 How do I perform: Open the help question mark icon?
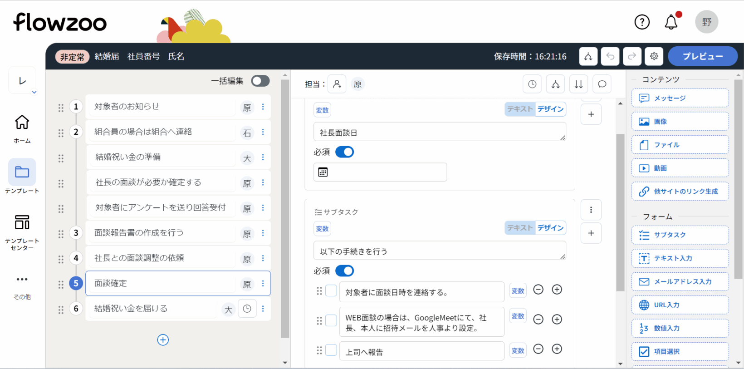(x=642, y=22)
